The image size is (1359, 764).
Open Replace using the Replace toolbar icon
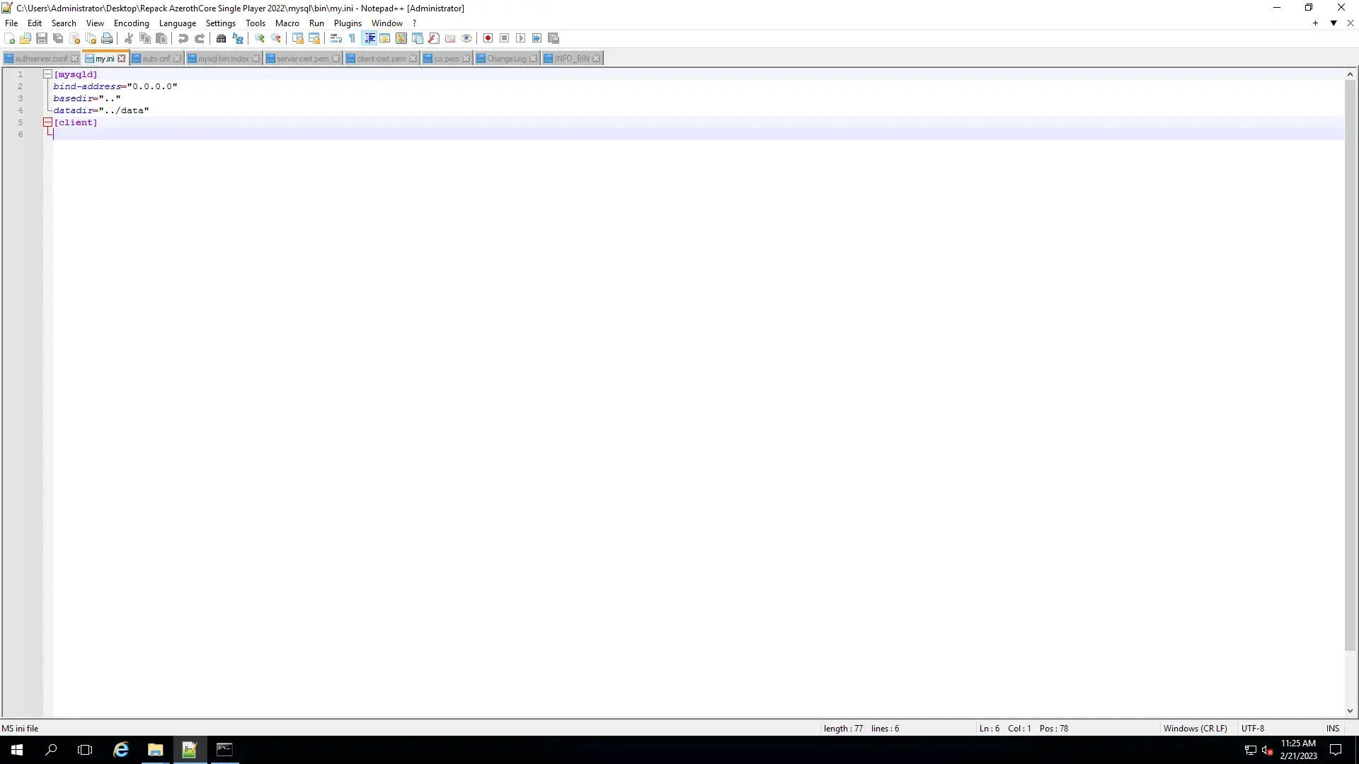click(x=238, y=38)
